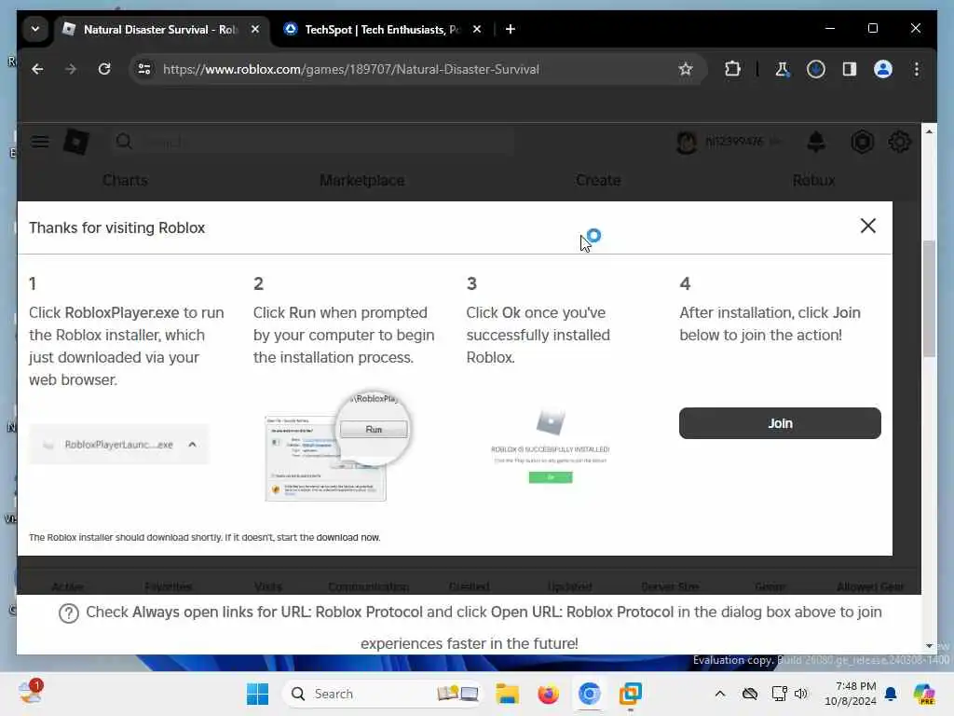This screenshot has height=716, width=954.
Task: Open Charts in Roblox navigation
Action: [125, 180]
